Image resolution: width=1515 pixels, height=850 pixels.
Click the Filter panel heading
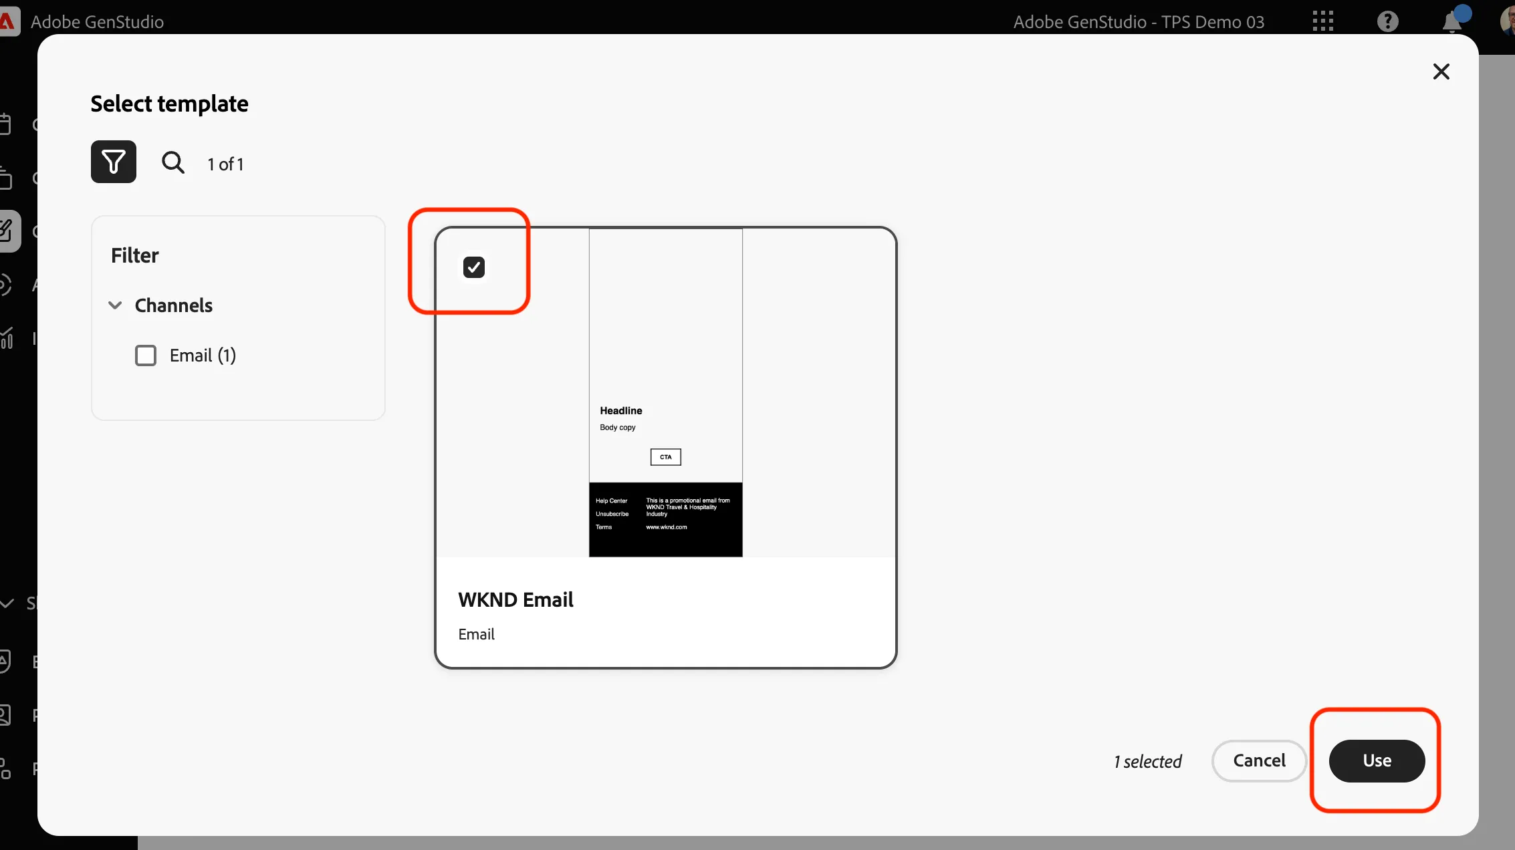point(135,255)
